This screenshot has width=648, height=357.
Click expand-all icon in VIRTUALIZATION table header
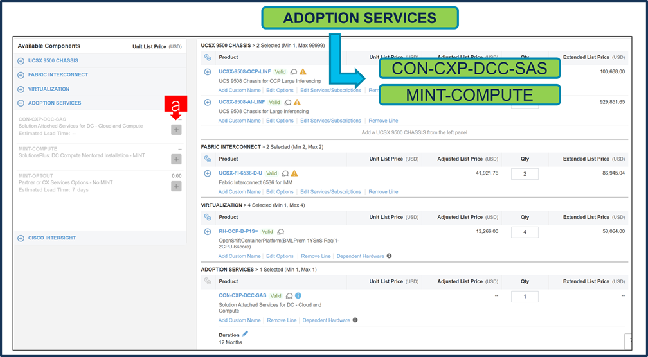click(x=208, y=217)
